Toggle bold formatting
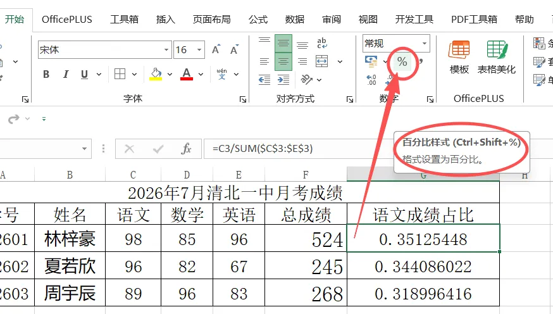 coord(46,75)
